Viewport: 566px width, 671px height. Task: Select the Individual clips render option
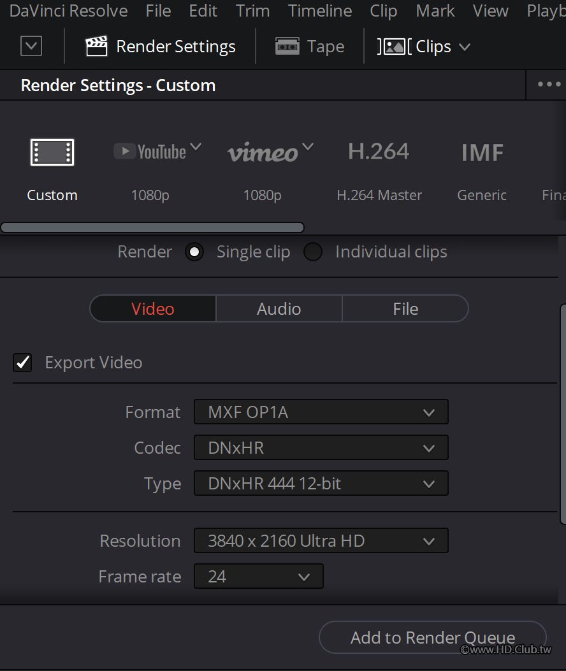pos(313,252)
